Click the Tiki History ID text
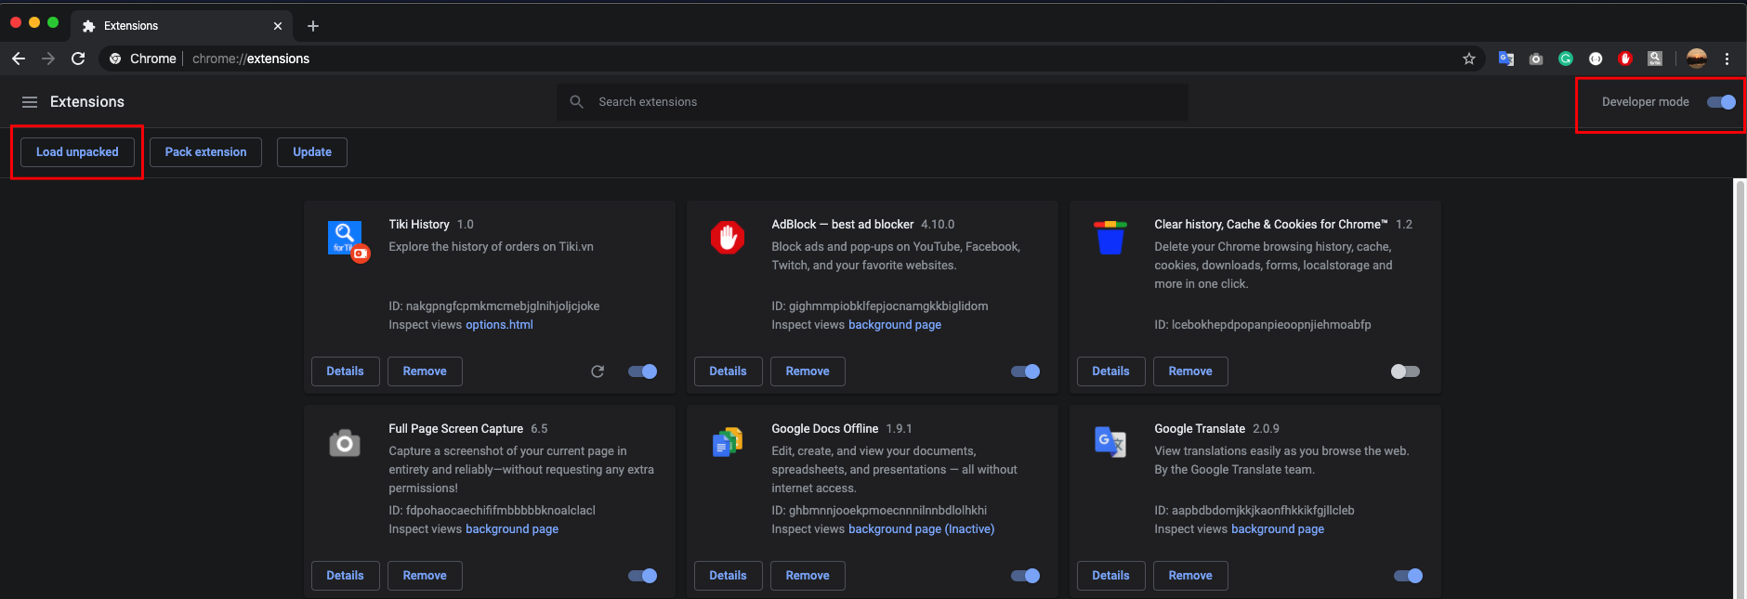The height and width of the screenshot is (599, 1747). point(494,306)
